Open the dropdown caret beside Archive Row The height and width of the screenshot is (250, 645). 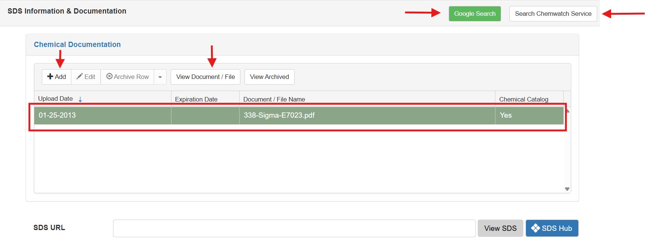[x=160, y=77]
